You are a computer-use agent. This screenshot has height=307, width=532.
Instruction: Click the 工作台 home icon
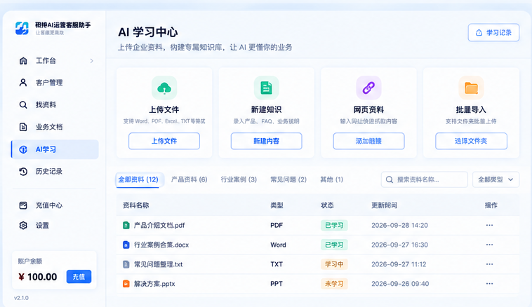tap(23, 61)
